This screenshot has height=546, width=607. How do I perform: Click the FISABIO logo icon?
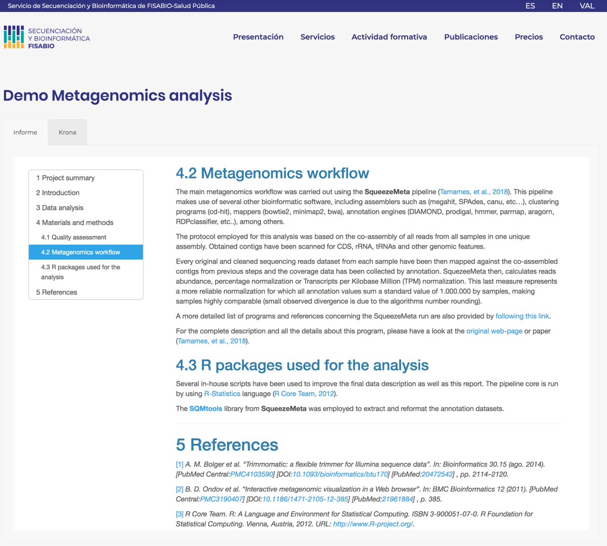click(x=14, y=37)
